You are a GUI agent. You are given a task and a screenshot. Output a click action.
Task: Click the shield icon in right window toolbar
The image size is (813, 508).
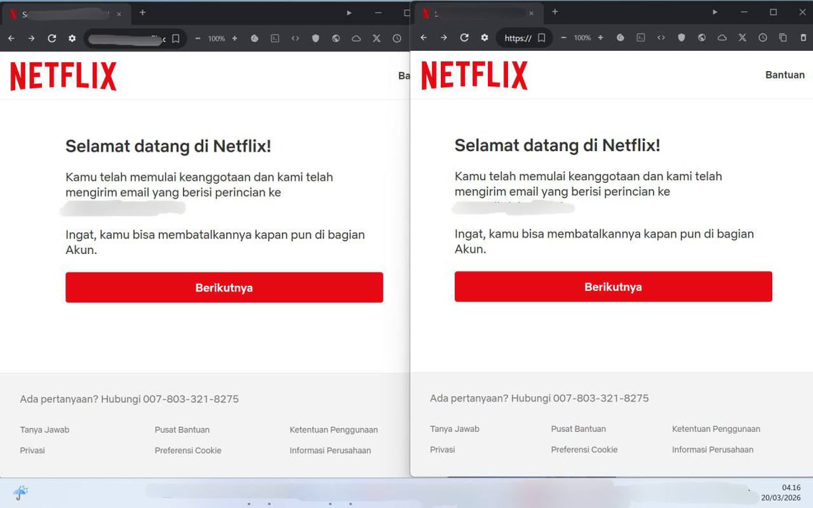pos(682,38)
